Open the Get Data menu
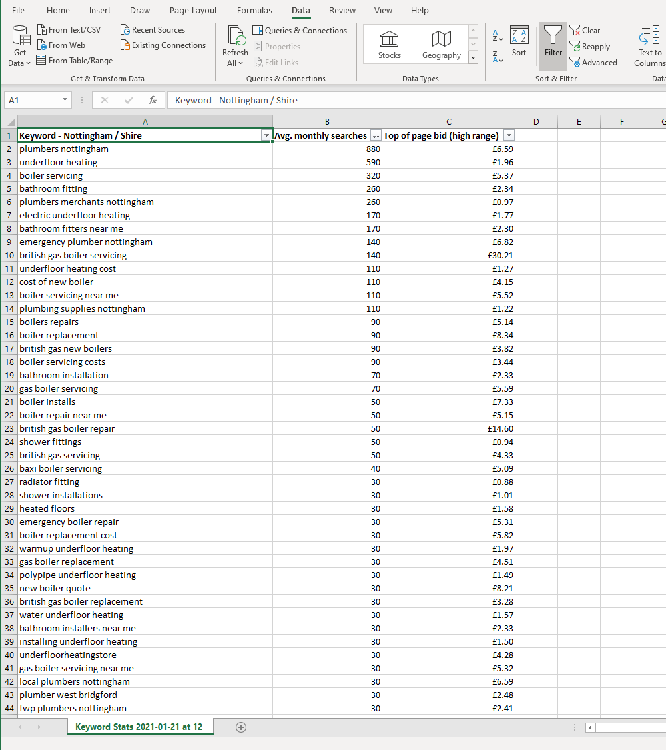 pos(19,46)
